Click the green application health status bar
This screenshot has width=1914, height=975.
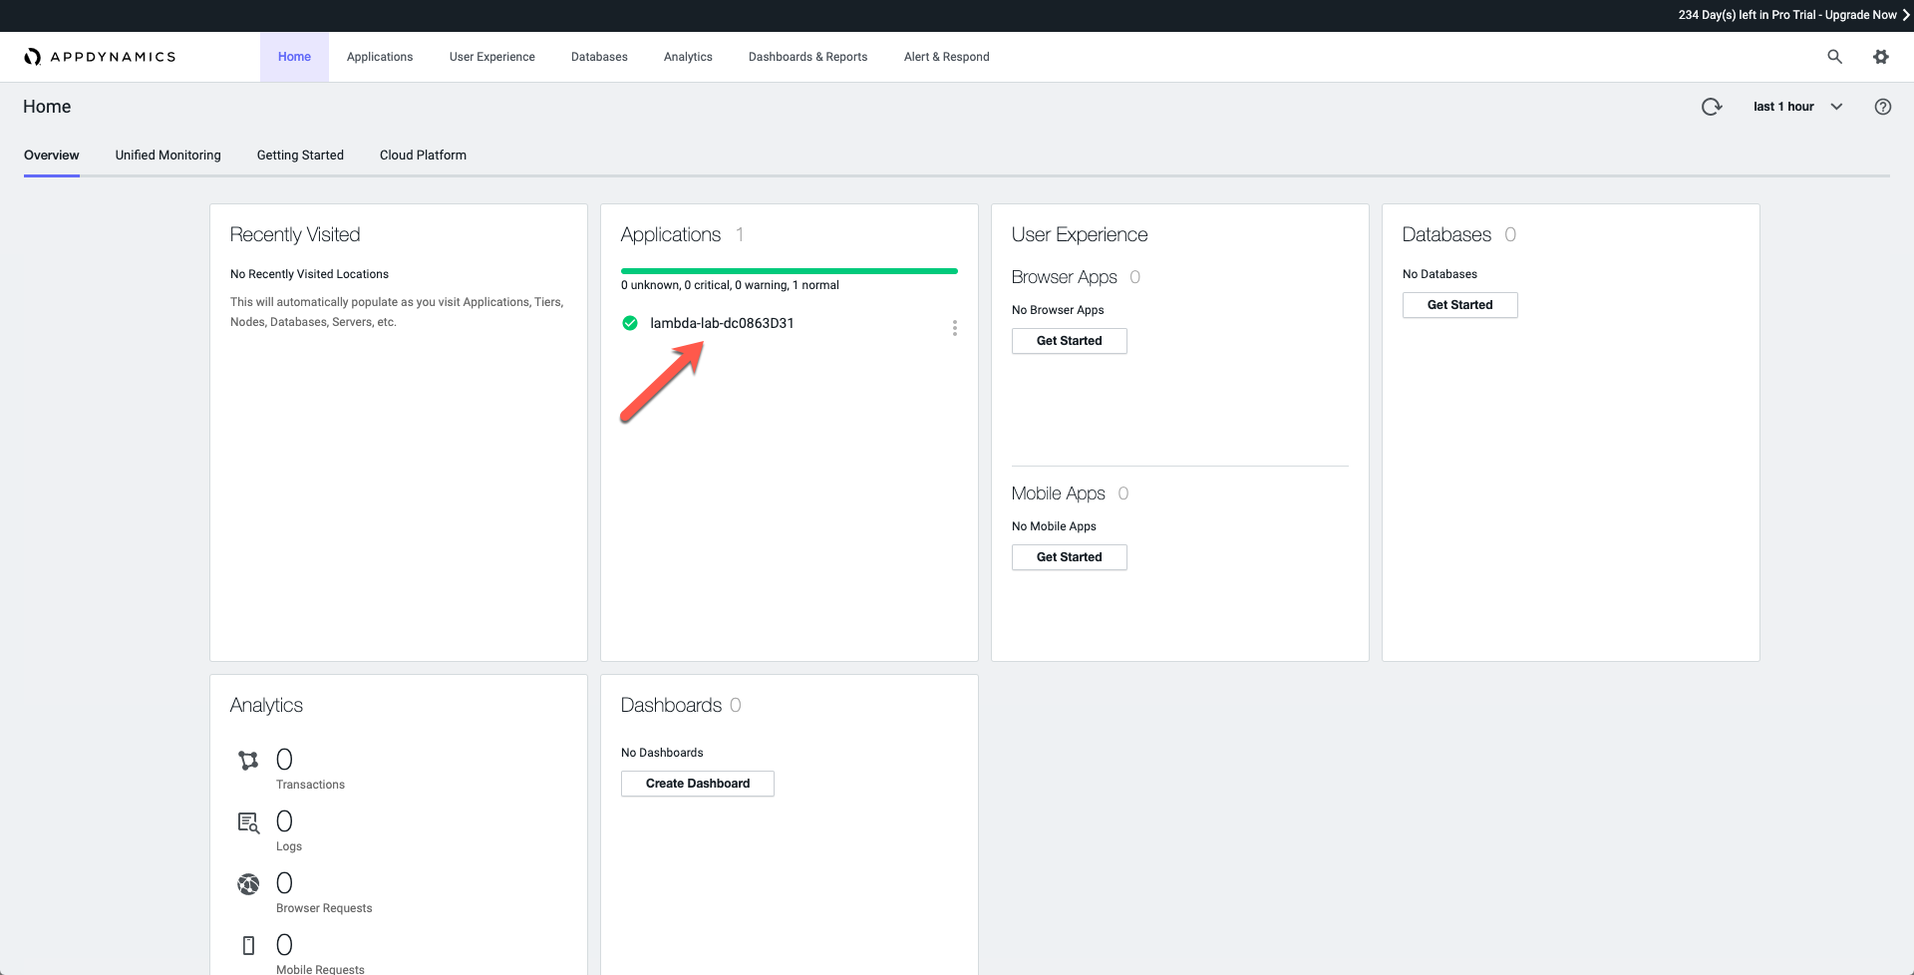[790, 270]
